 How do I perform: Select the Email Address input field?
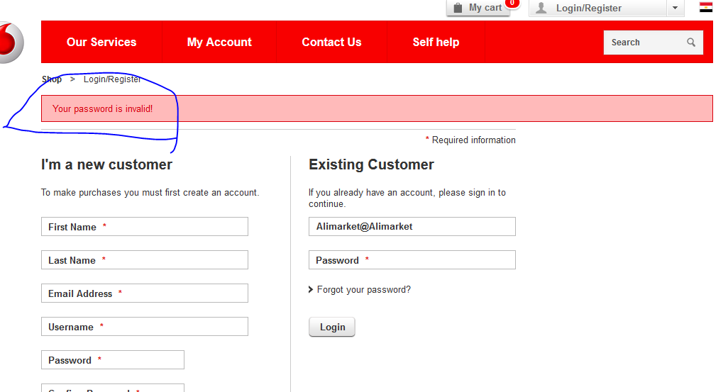click(x=145, y=293)
